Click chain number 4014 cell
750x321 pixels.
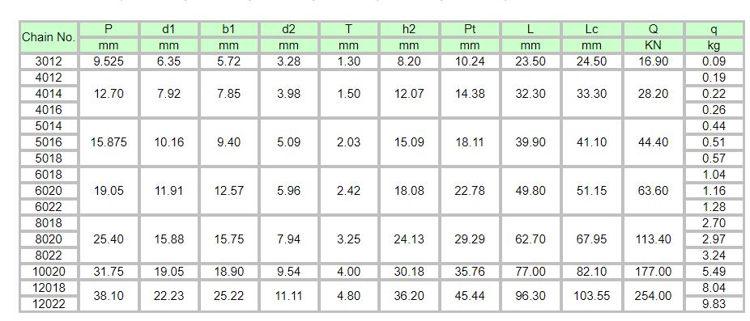pyautogui.click(x=49, y=94)
